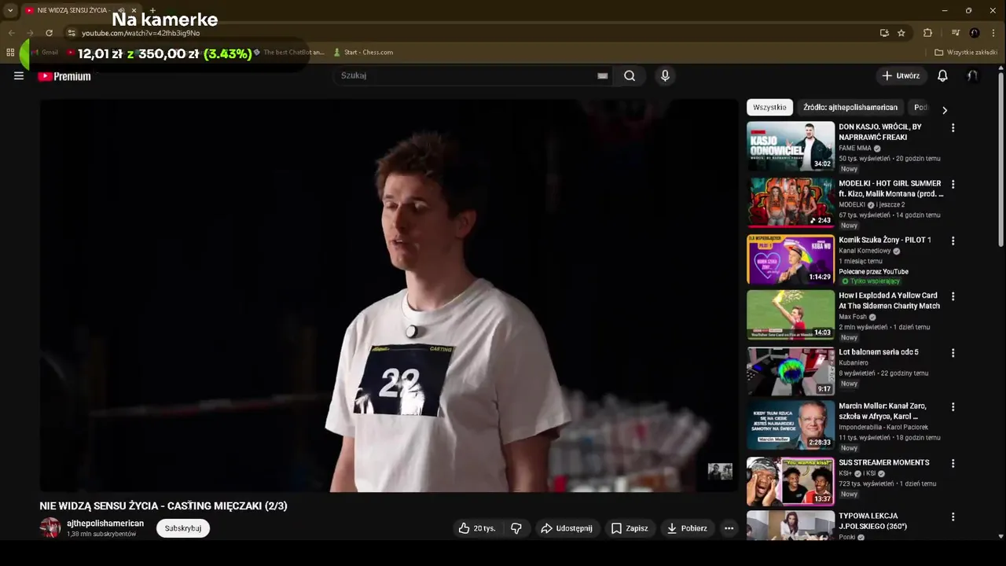Open options for Komik Szuka Żony
This screenshot has width=1006, height=566.
tap(953, 241)
